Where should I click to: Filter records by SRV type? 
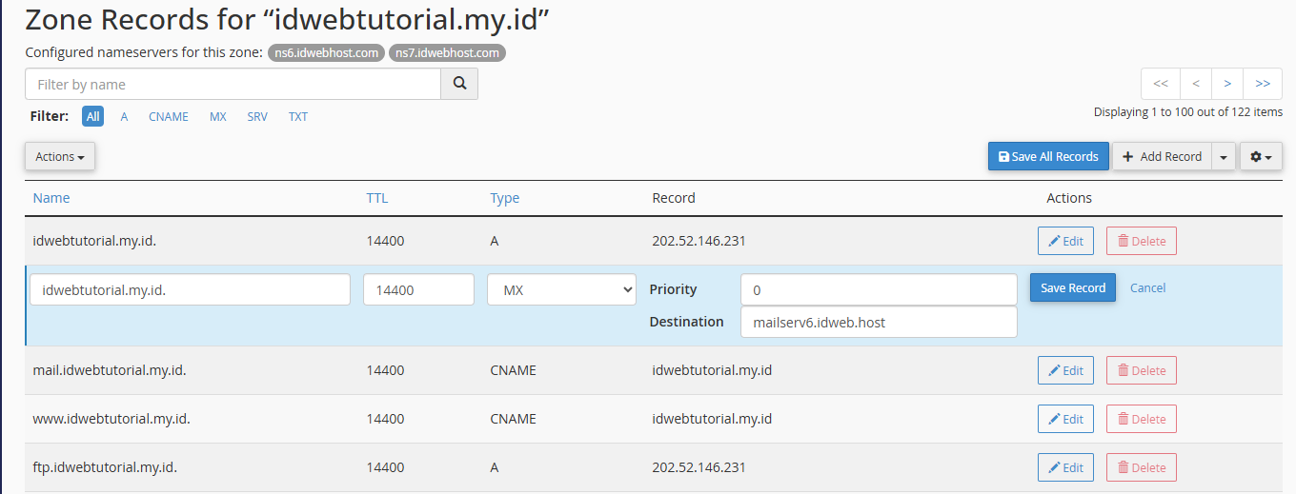point(257,116)
